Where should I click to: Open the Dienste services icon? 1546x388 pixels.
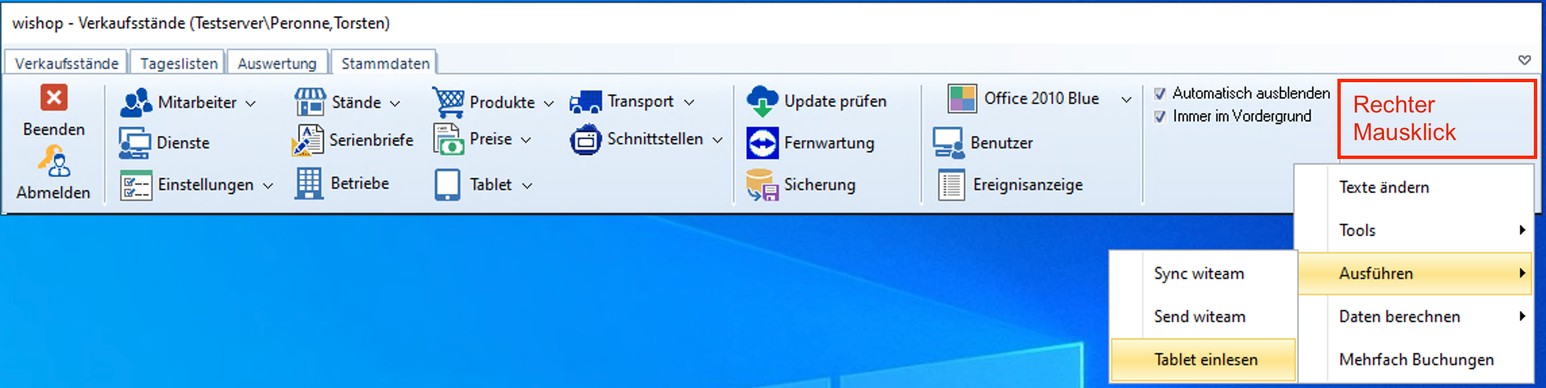[x=135, y=143]
